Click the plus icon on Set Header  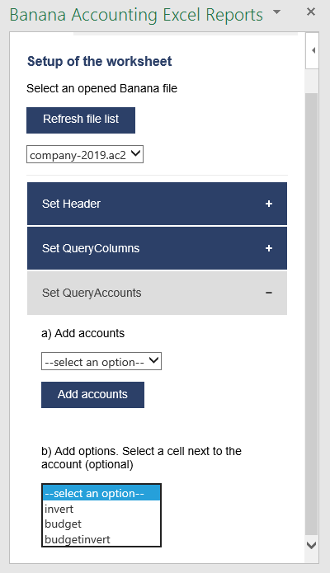(268, 204)
